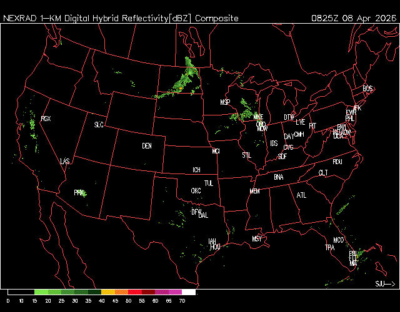This screenshot has height=312, width=400.
Task: Click the DEN station marker
Action: pos(147,146)
